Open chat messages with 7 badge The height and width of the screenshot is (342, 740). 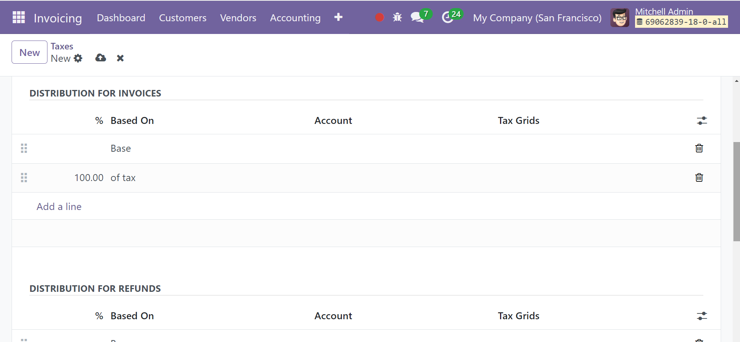click(x=421, y=16)
